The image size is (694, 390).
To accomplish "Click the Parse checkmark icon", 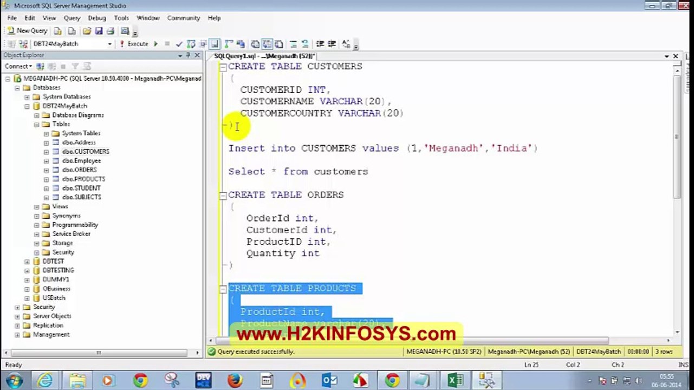I will 179,44.
